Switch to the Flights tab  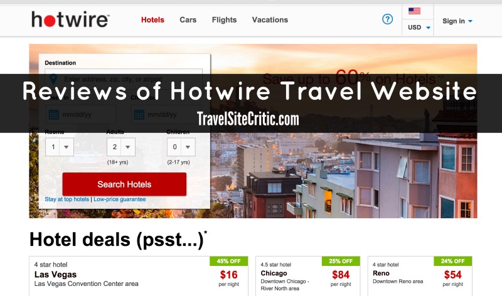point(224,20)
